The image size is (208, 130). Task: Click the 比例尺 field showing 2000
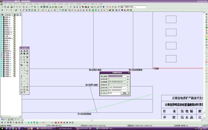114,93
